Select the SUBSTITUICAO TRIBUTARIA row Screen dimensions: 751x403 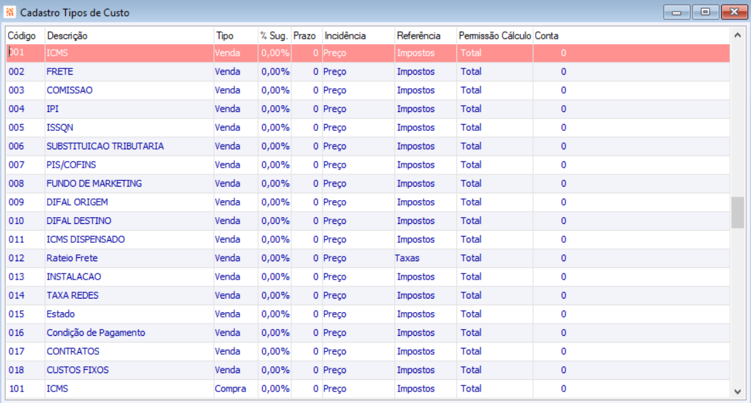coord(368,147)
